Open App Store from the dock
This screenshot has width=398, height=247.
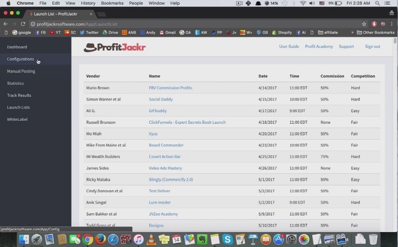(279, 239)
